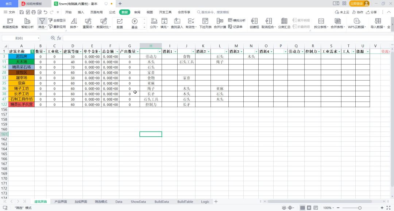394x211 pixels.
Task: Select the 基金 fund data icon
Action: (x=135, y=23)
